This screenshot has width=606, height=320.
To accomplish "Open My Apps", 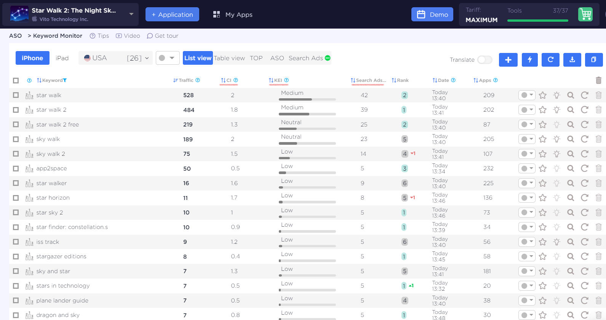I will [x=233, y=14].
